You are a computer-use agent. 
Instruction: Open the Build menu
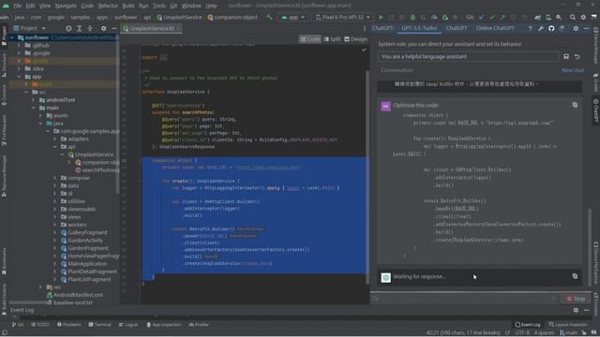click(x=128, y=6)
